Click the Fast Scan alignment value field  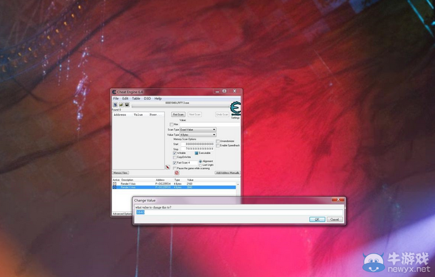coord(193,163)
